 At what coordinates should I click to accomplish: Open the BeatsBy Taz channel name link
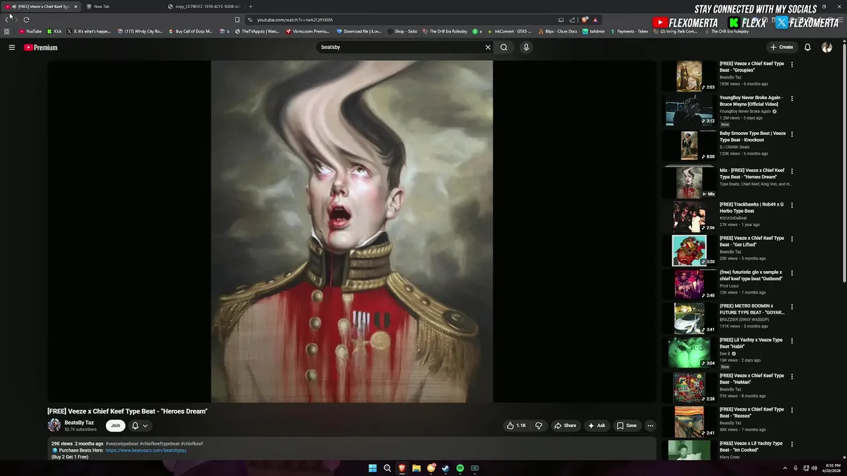[79, 422]
